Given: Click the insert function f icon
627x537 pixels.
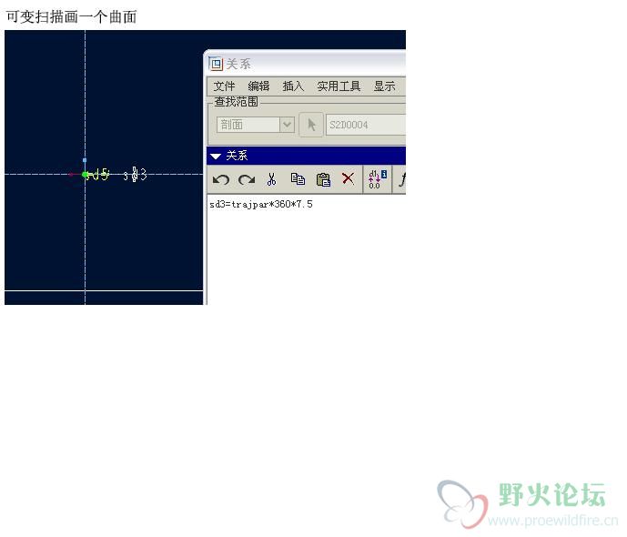Looking at the screenshot, I should (401, 179).
